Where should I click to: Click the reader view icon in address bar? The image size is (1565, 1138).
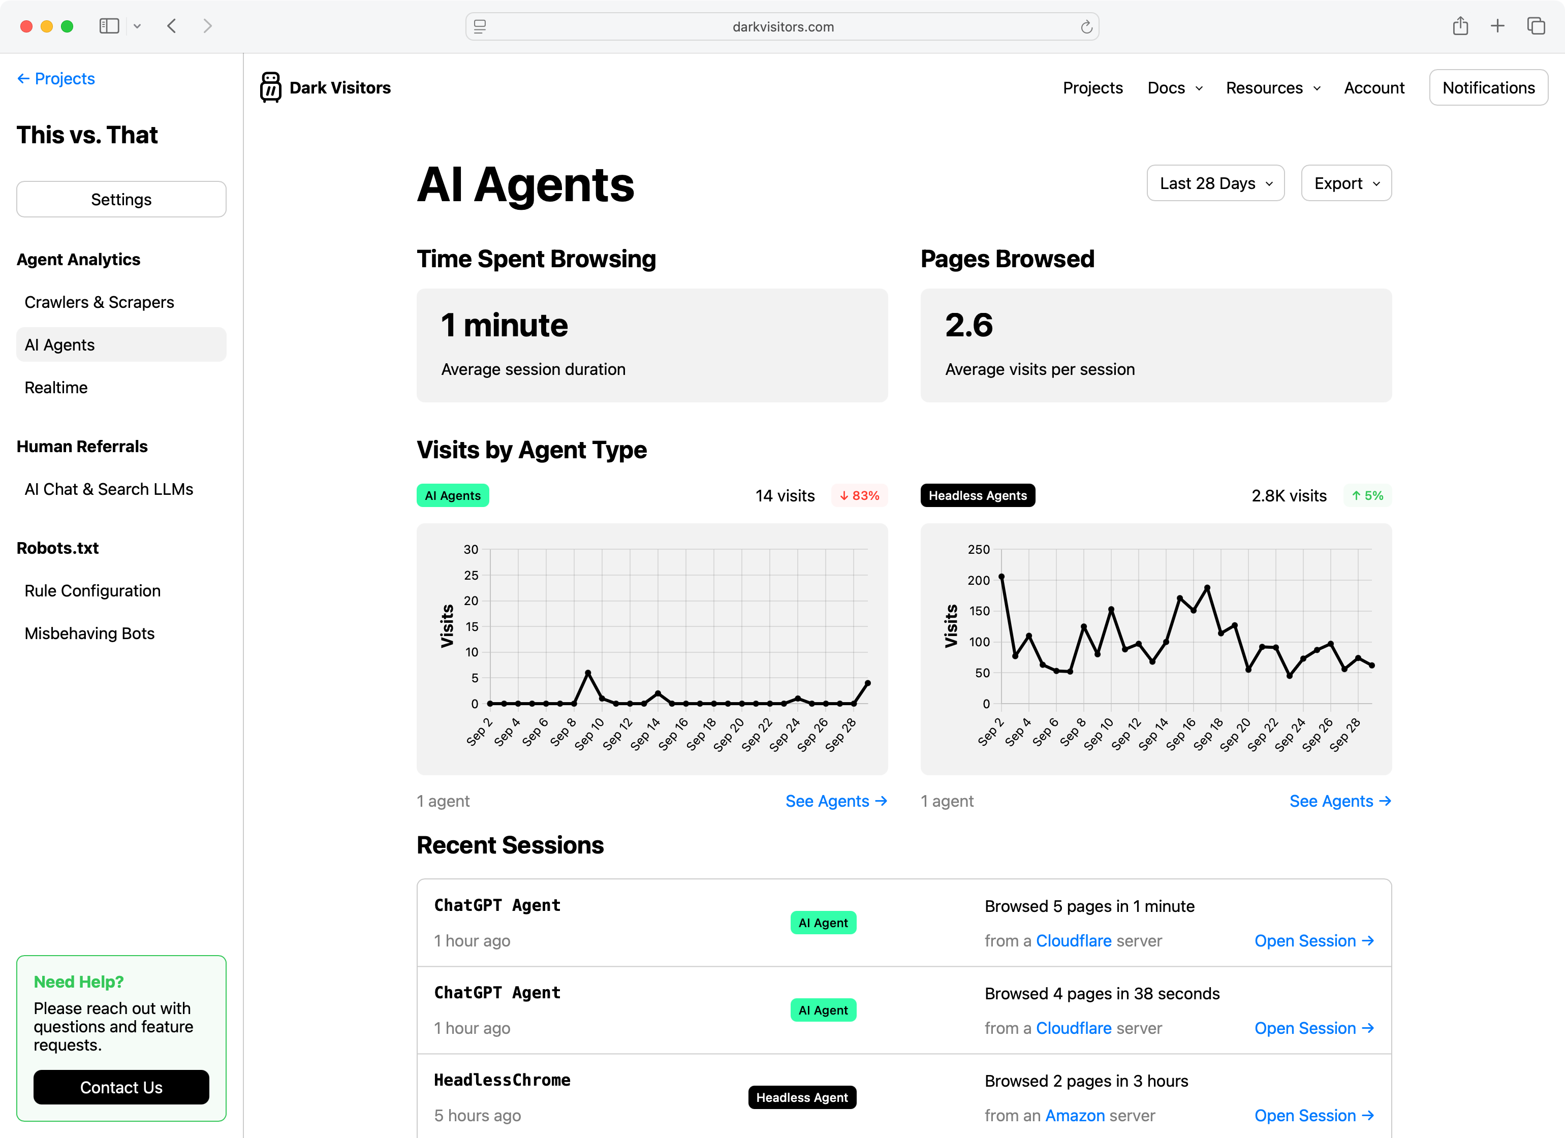pyautogui.click(x=480, y=27)
